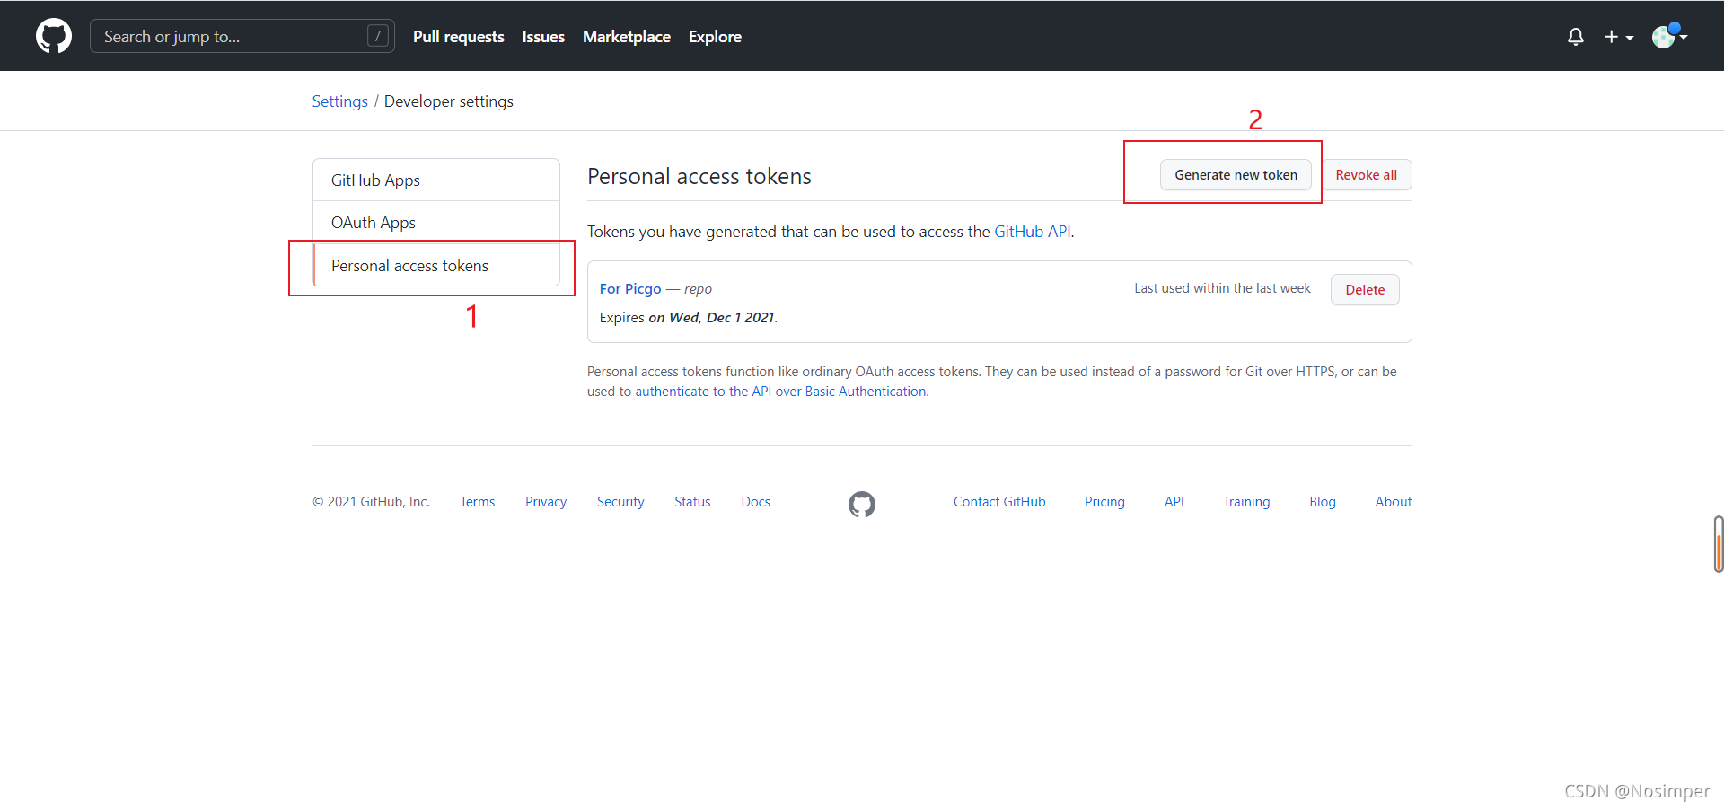Click the footer GitHub mark icon
The image size is (1724, 810).
(862, 504)
